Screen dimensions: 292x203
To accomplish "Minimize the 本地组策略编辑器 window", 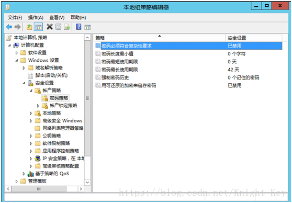I will [x=256, y=6].
